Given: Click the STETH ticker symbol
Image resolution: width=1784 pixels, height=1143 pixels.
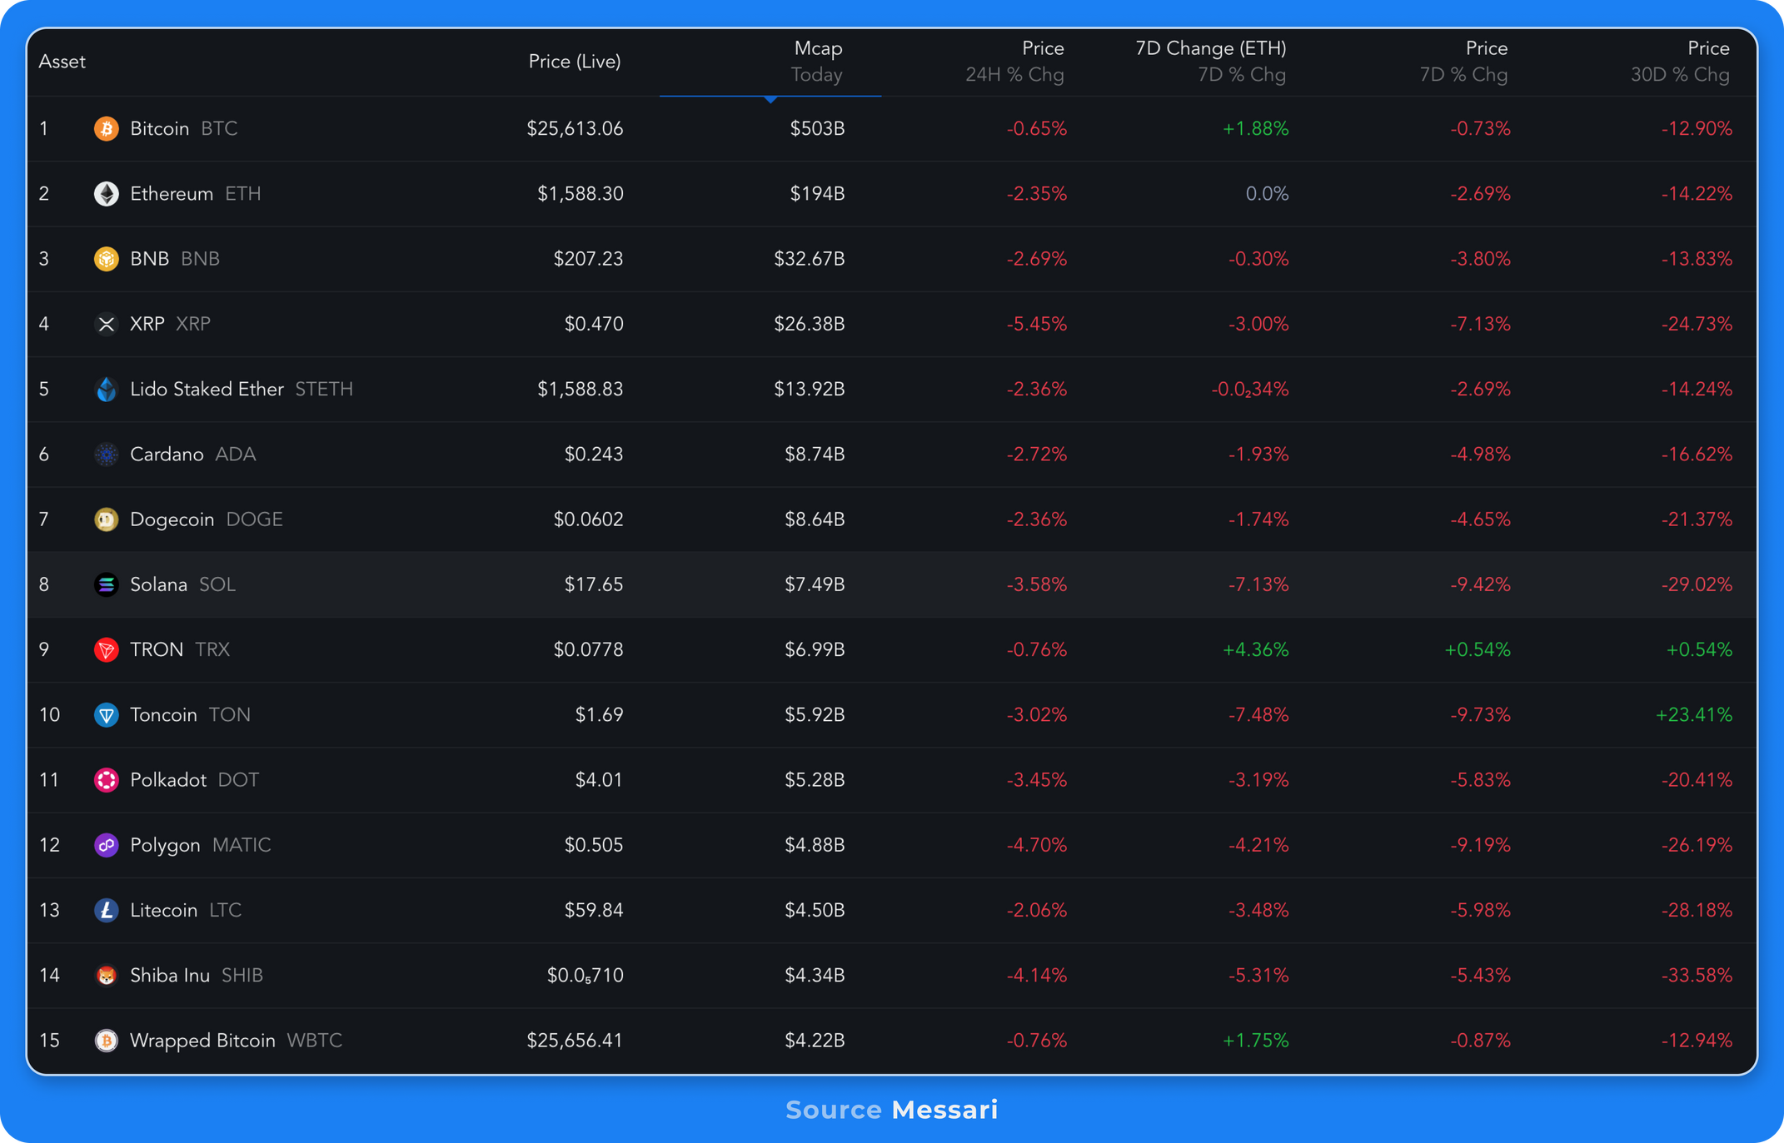Looking at the screenshot, I should tap(324, 389).
